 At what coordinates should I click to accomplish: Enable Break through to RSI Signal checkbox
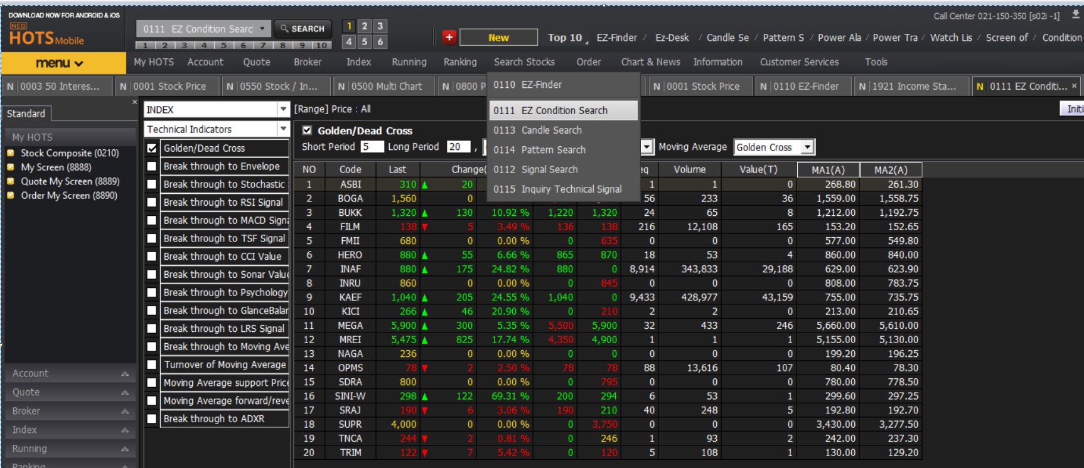click(x=152, y=203)
